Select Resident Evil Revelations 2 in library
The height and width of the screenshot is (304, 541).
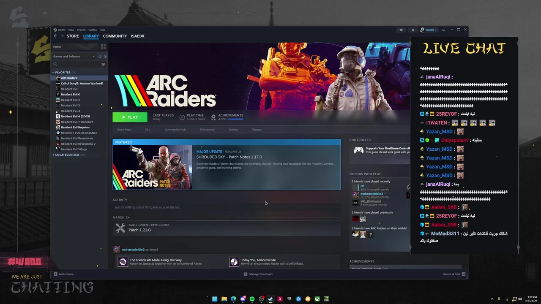tap(79, 144)
